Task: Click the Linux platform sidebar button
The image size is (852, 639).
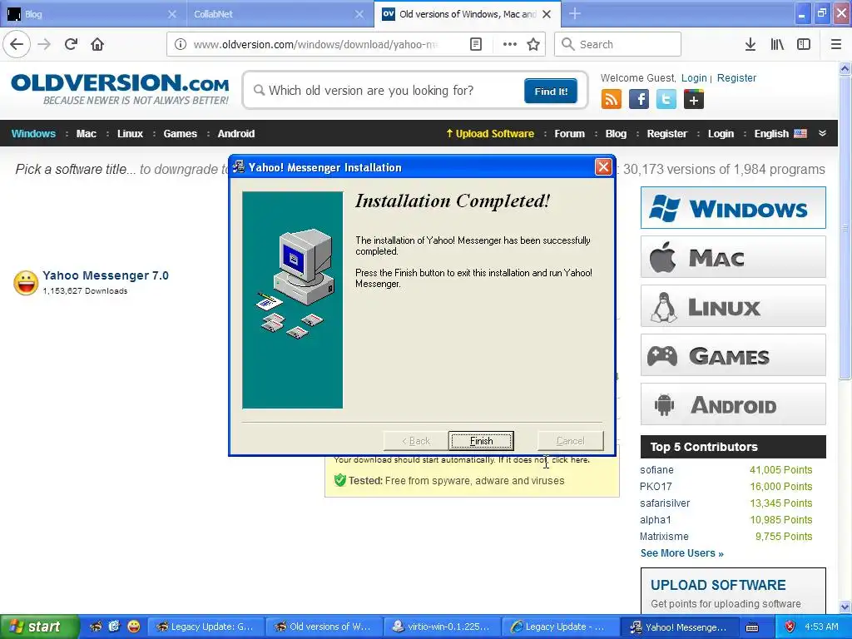Action: [733, 306]
